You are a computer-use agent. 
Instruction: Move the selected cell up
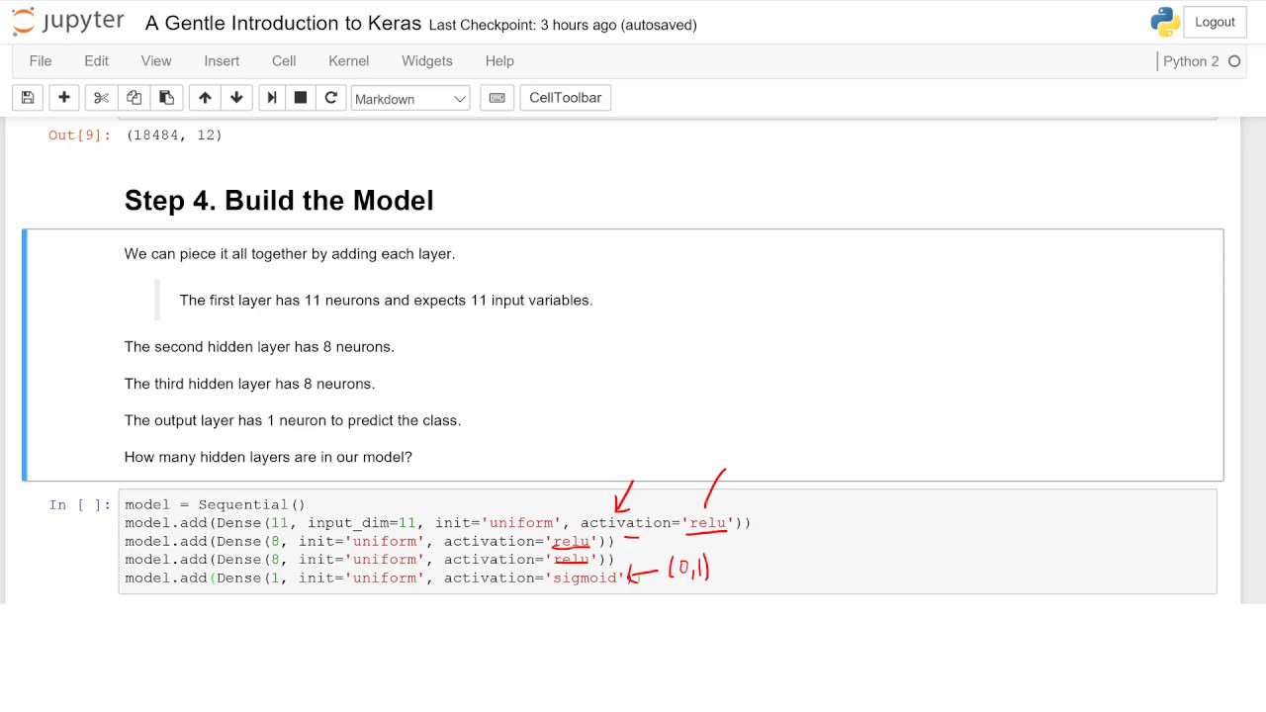point(205,98)
